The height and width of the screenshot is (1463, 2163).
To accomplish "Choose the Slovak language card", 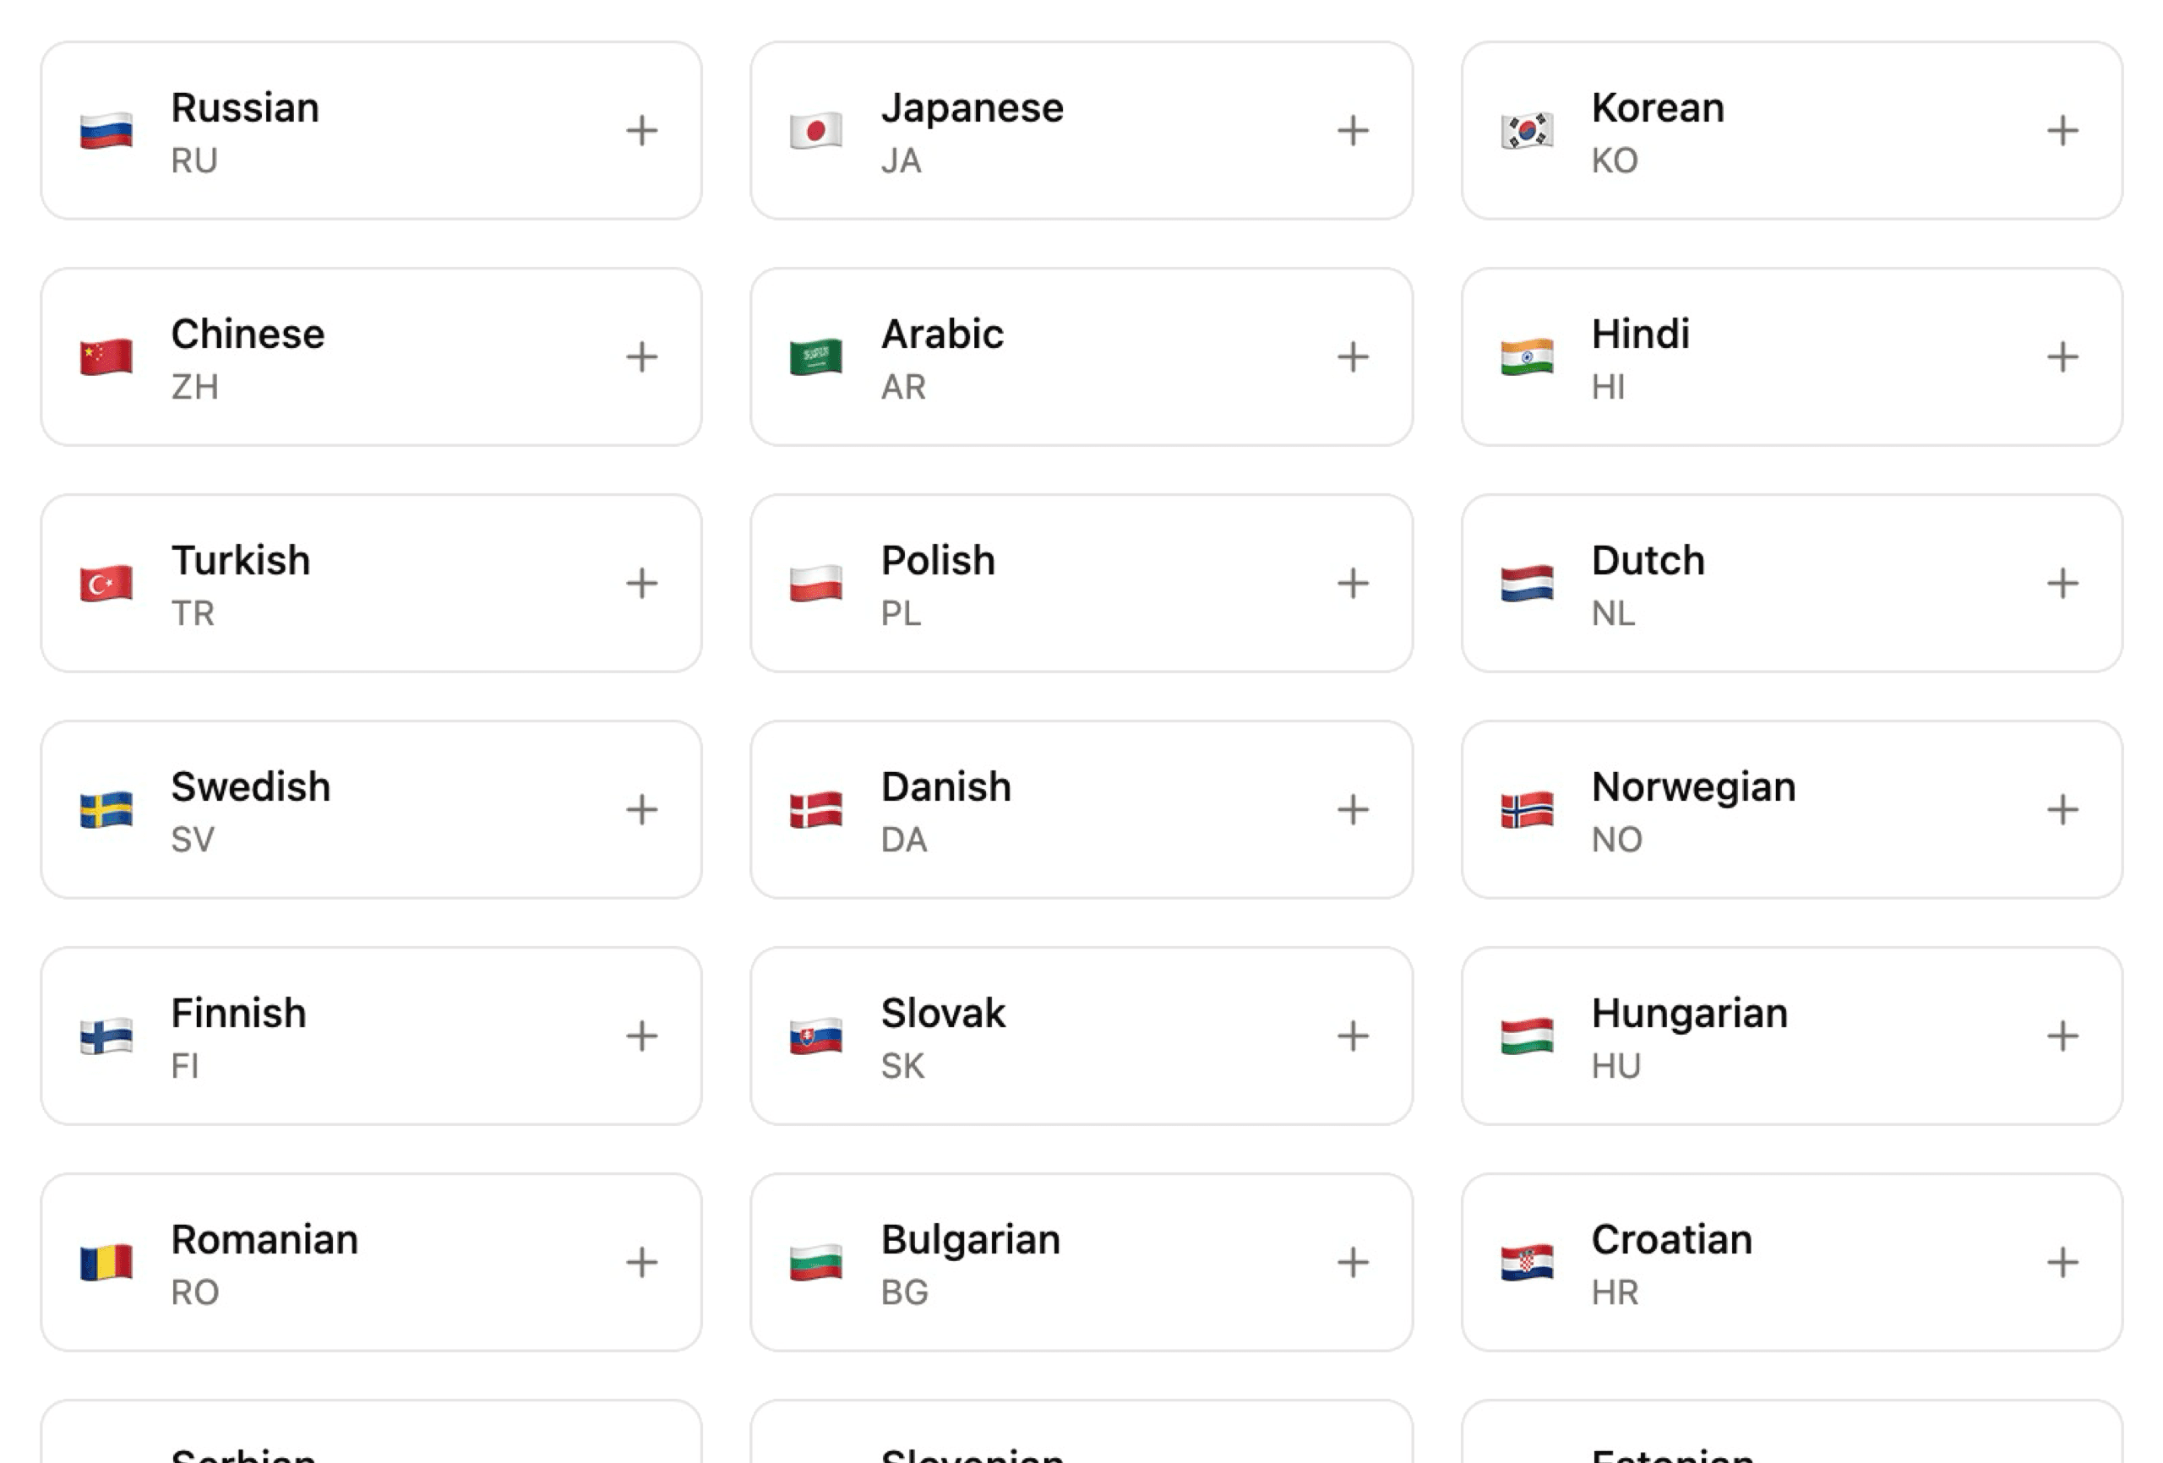I will coord(1081,1036).
